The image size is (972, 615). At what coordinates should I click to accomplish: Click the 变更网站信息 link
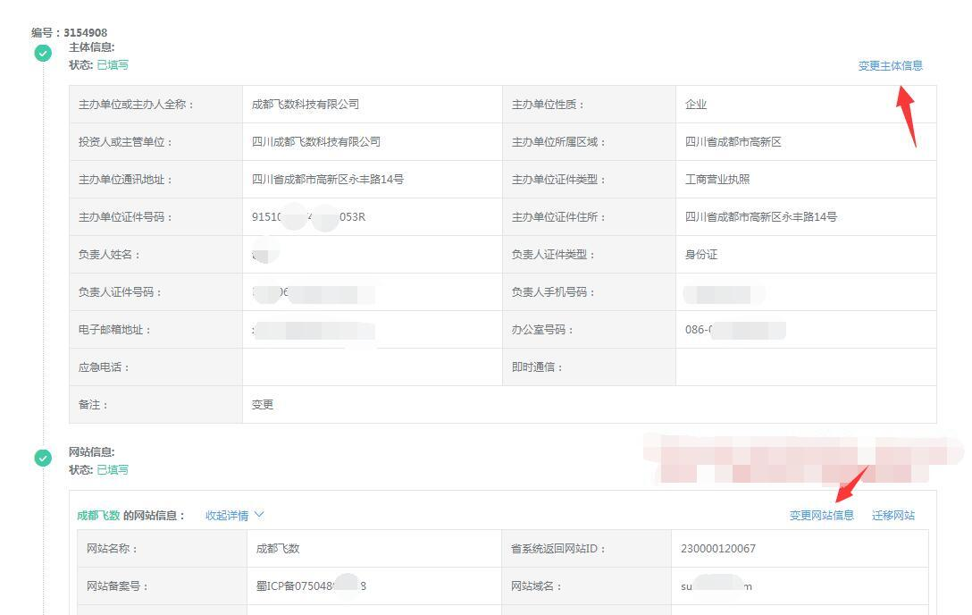tap(821, 515)
